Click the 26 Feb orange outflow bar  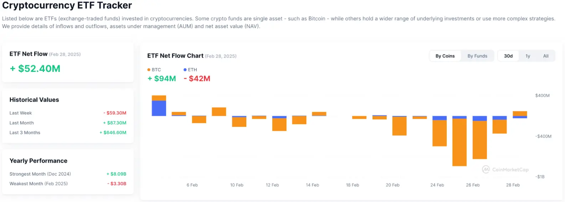479,140
